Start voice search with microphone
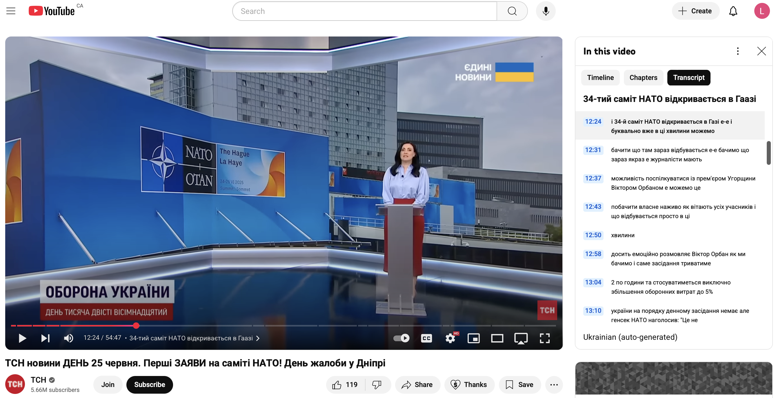Image resolution: width=774 pixels, height=398 pixels. [x=546, y=11]
